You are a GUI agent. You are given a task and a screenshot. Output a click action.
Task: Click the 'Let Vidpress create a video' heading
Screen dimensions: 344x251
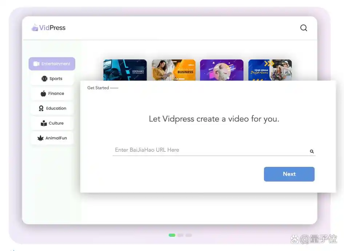214,119
